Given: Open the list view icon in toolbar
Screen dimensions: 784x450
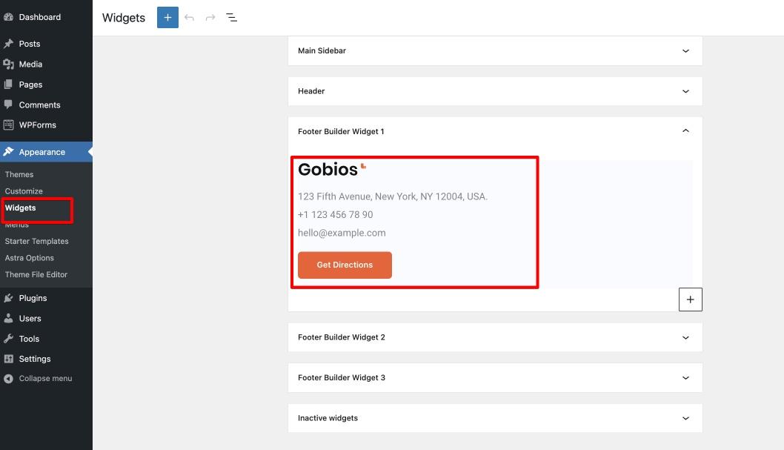Looking at the screenshot, I should point(232,18).
